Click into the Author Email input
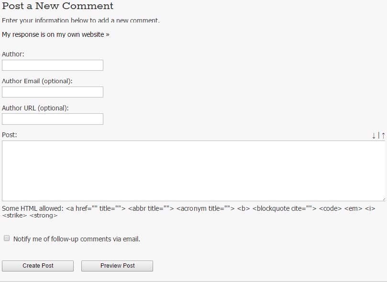The height and width of the screenshot is (282, 387). (x=53, y=92)
